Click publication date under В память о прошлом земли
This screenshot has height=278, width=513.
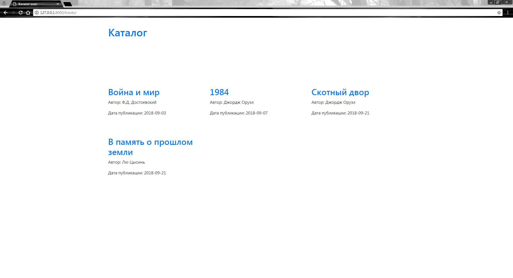coord(137,173)
